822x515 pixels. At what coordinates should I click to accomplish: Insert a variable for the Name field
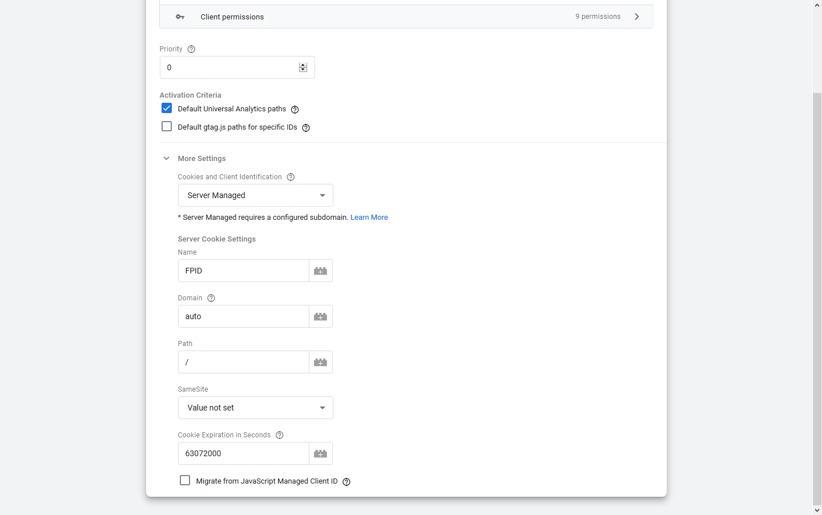pyautogui.click(x=321, y=271)
